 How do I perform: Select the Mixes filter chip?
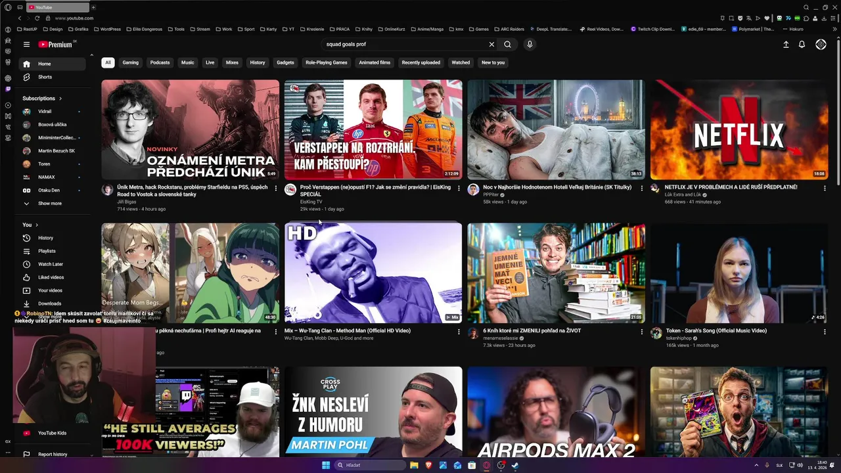(x=232, y=62)
